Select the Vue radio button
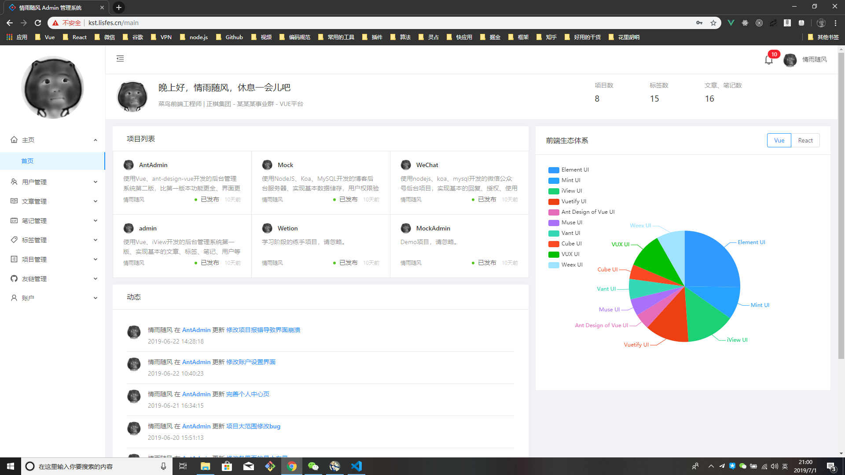The height and width of the screenshot is (475, 845). tap(779, 140)
